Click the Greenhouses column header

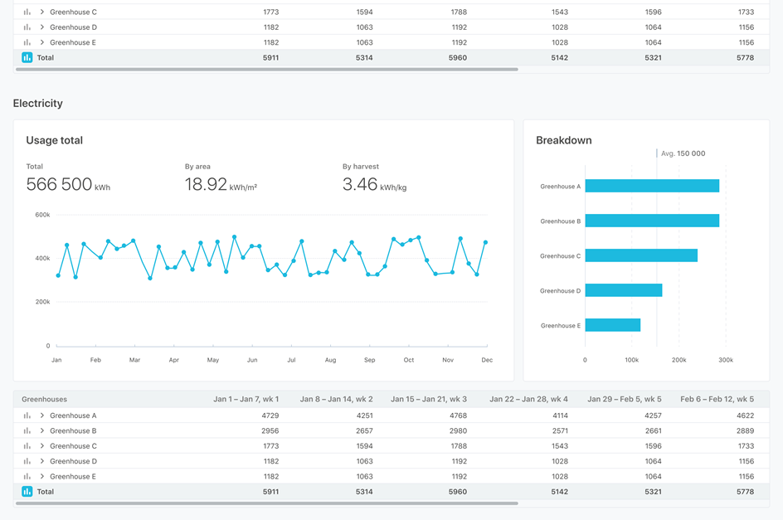click(45, 399)
